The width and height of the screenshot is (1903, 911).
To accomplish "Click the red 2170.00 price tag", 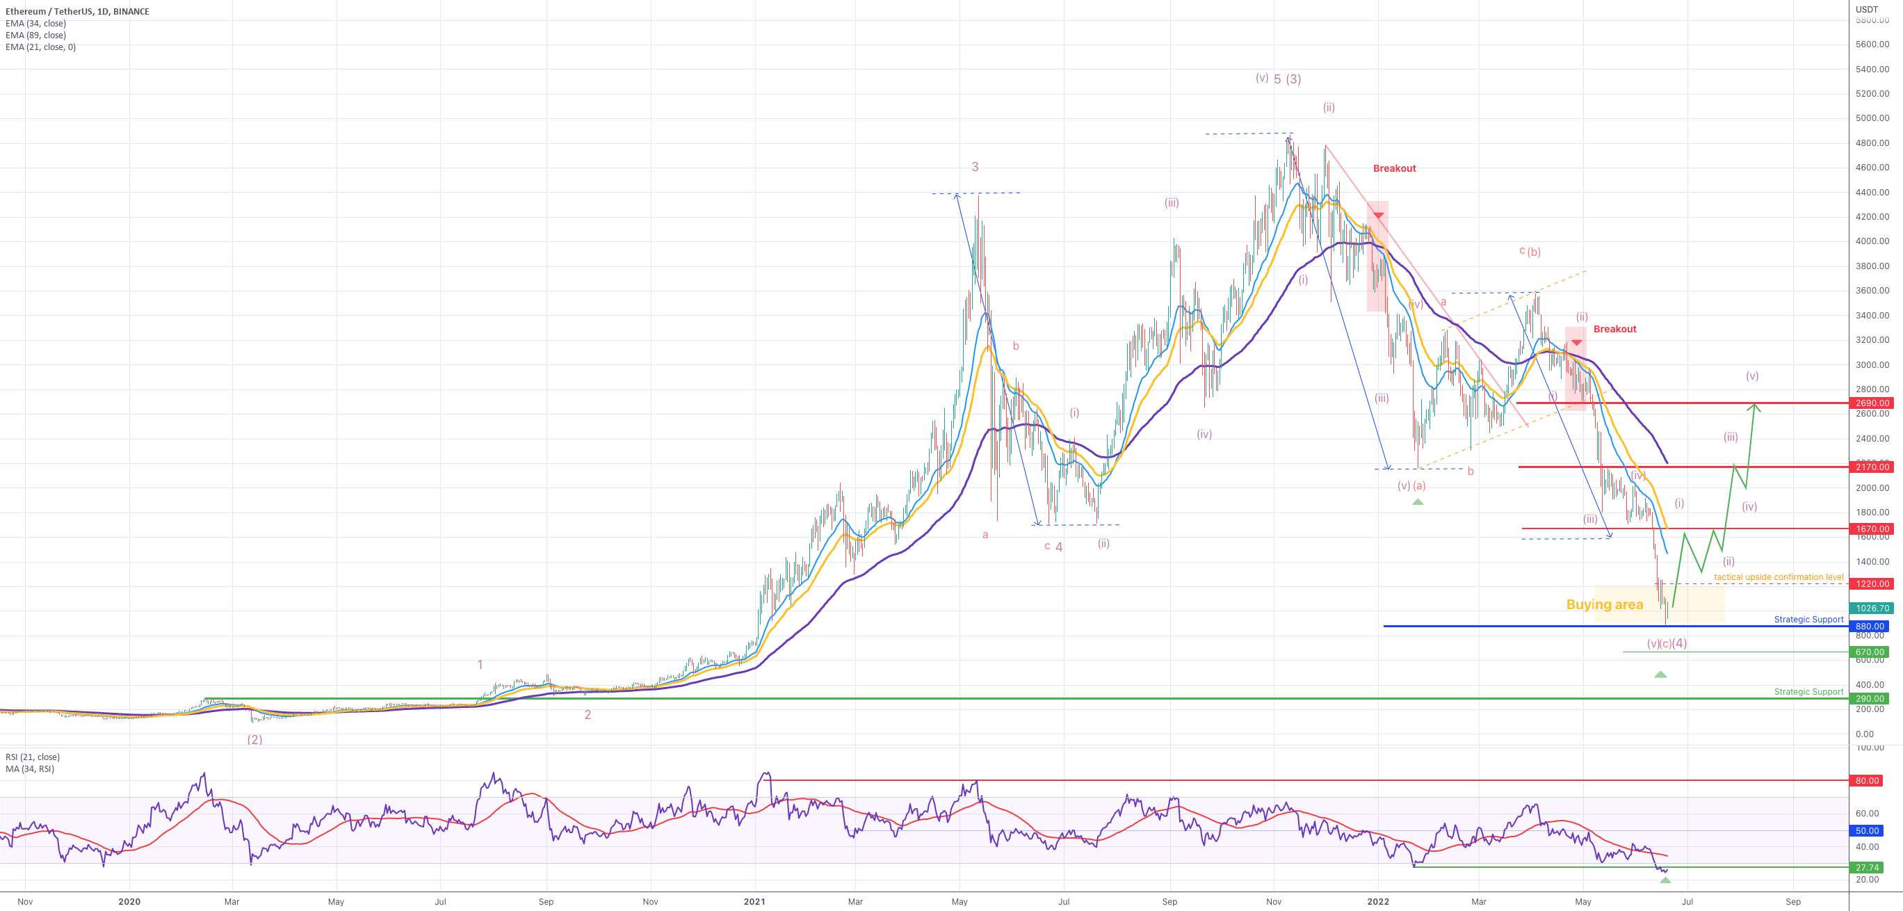I will point(1870,467).
